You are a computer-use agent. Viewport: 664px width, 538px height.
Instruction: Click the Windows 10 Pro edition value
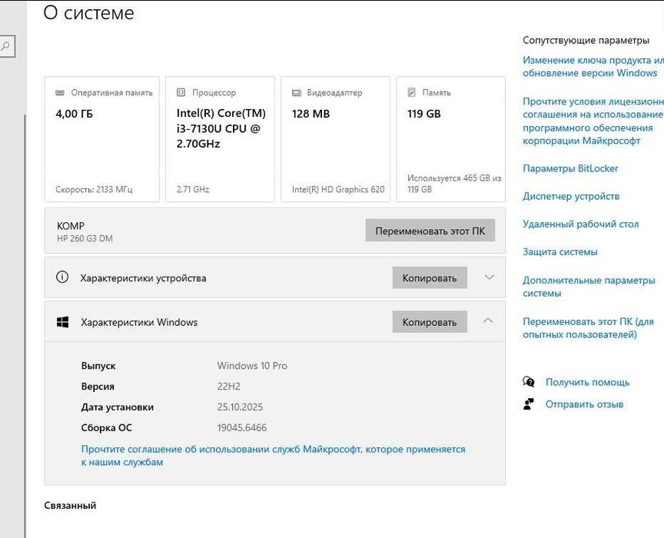252,366
